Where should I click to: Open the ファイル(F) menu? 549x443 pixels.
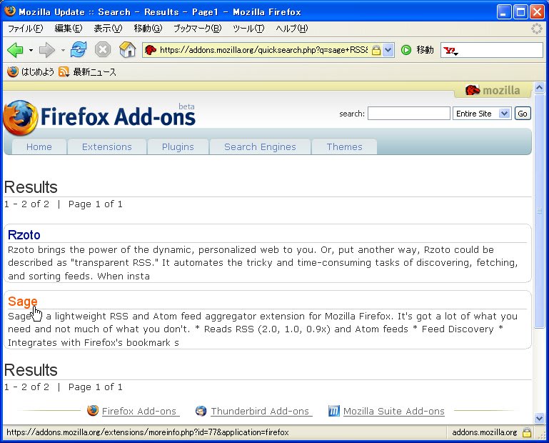coord(25,29)
